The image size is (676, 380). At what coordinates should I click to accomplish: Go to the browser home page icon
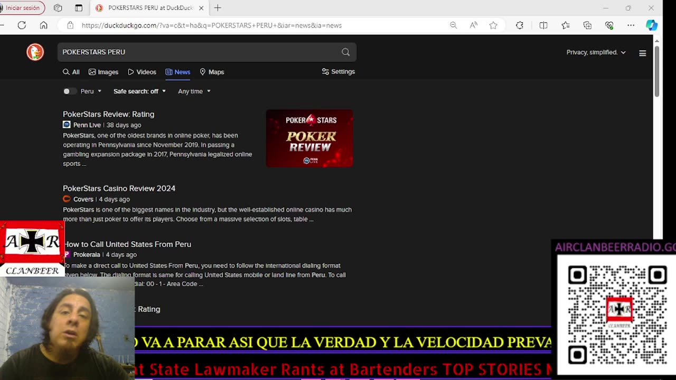pyautogui.click(x=44, y=25)
